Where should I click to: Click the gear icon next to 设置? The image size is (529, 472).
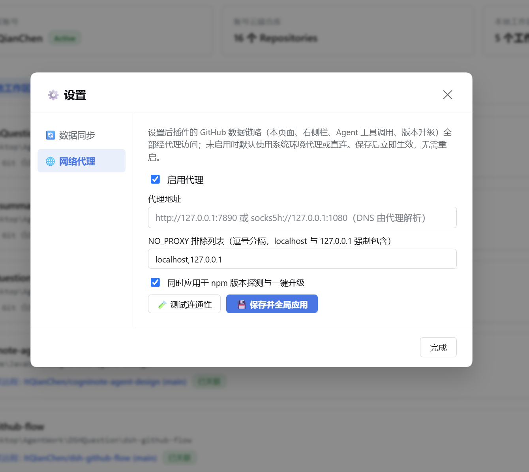pos(53,95)
